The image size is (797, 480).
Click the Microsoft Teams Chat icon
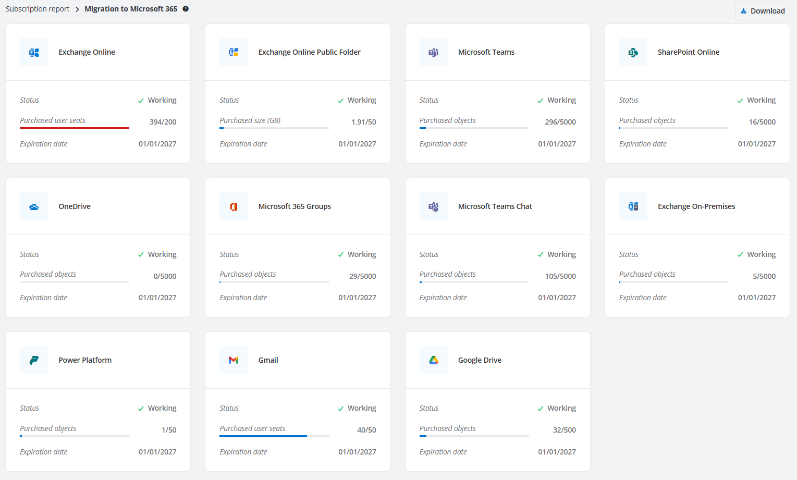pos(434,206)
